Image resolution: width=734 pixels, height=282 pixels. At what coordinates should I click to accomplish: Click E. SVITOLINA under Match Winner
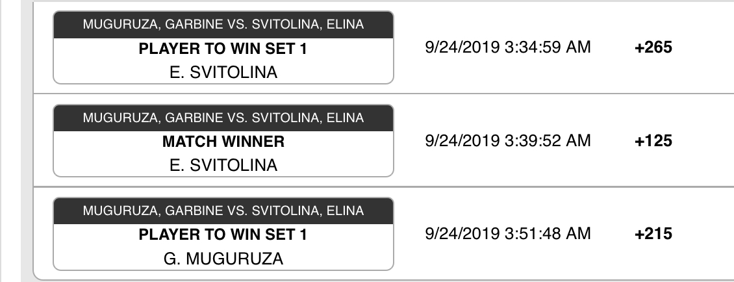pyautogui.click(x=223, y=165)
